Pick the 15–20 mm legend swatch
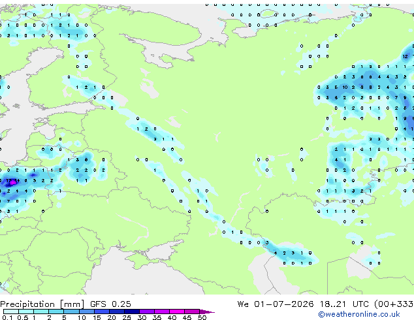This screenshot has width=414, height=320. [101, 312]
